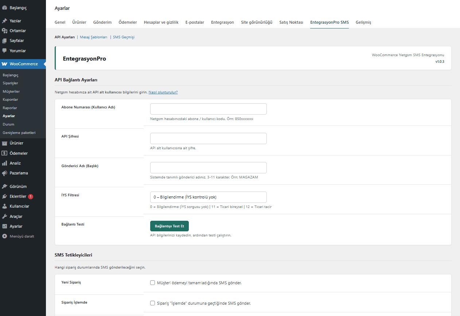Open Ayarlar in the WooCommerce submenu
Screen dimensions: 460x316
[9, 116]
